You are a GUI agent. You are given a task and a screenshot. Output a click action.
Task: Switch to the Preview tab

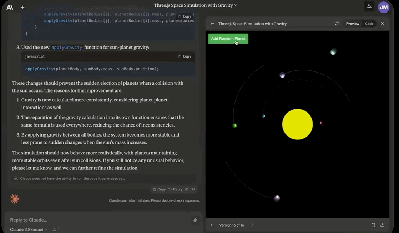pyautogui.click(x=353, y=24)
